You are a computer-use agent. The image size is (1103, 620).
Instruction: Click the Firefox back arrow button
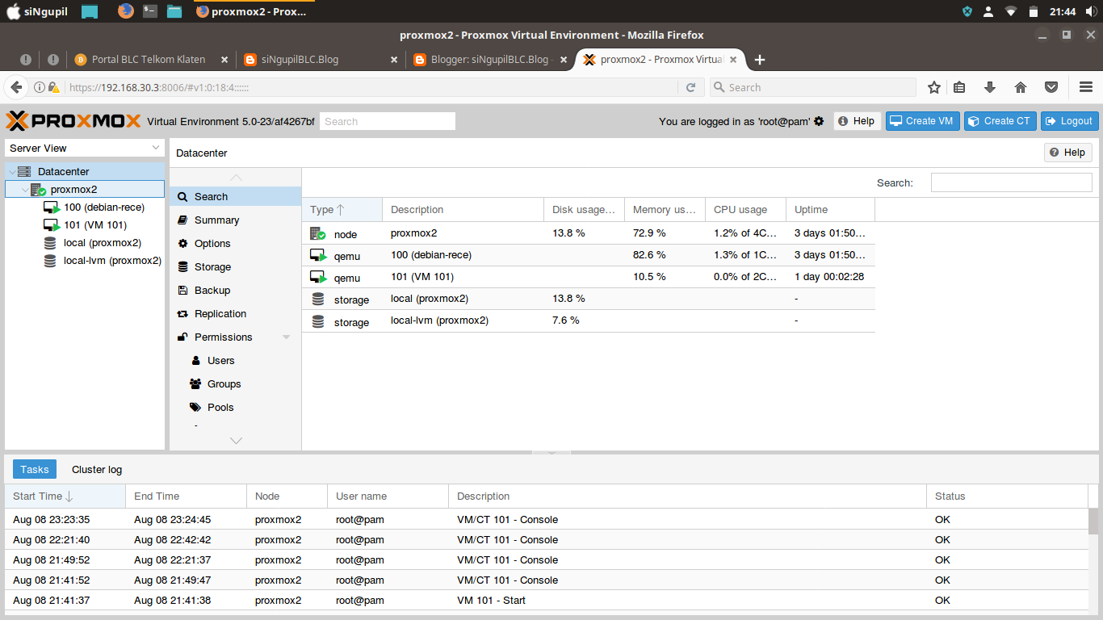pyautogui.click(x=16, y=87)
